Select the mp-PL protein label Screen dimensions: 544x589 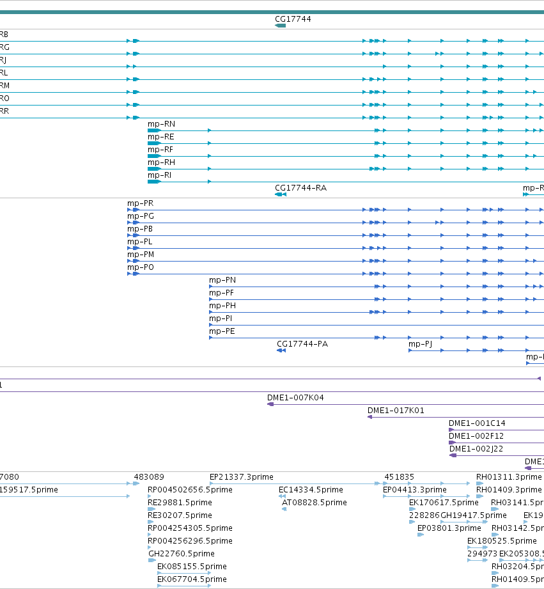tap(139, 242)
